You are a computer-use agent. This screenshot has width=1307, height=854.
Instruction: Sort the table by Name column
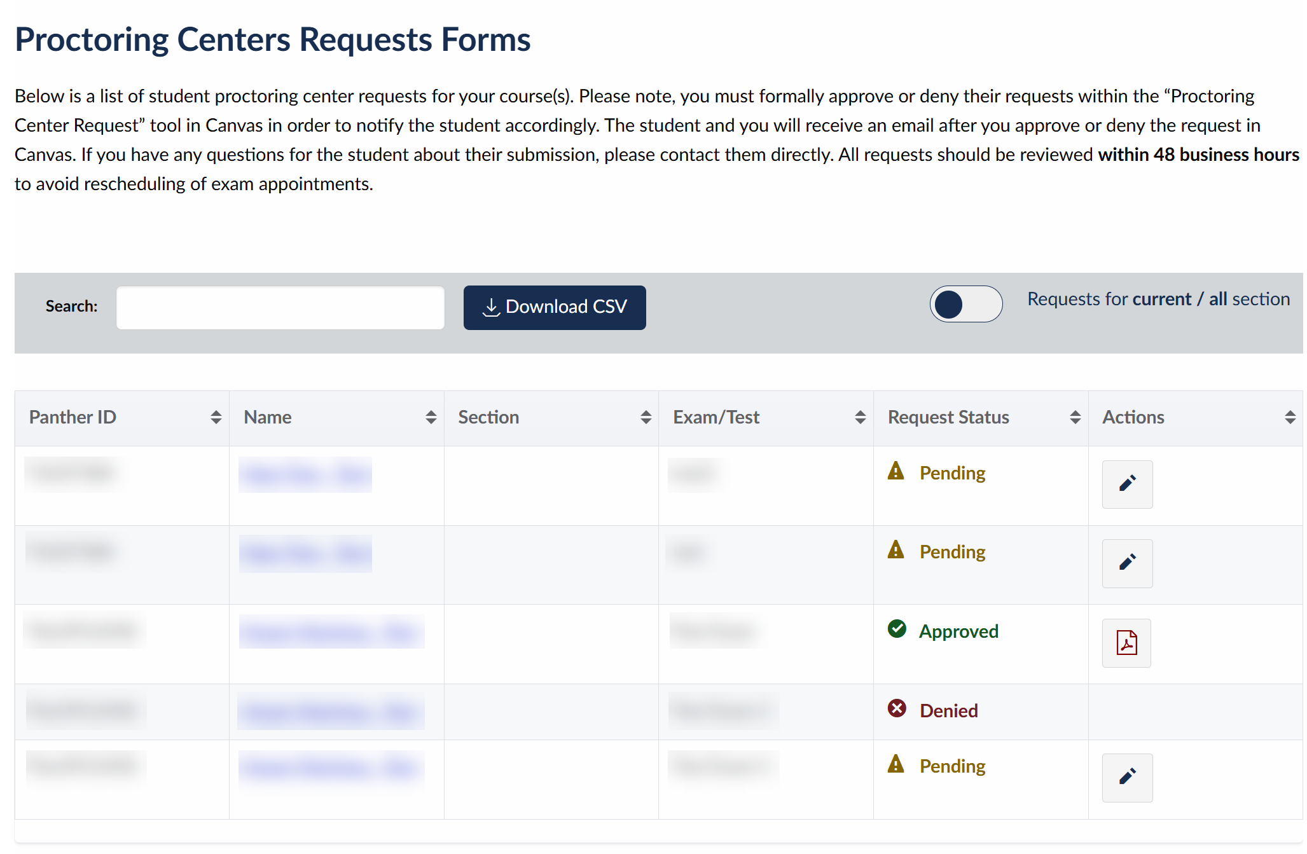[430, 417]
